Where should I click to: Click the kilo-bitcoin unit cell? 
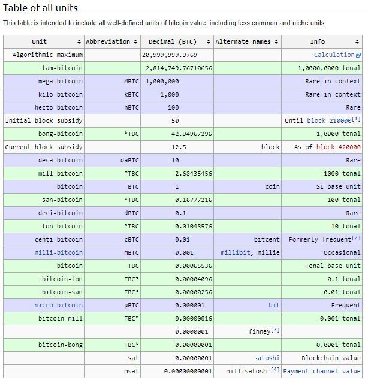point(44,95)
